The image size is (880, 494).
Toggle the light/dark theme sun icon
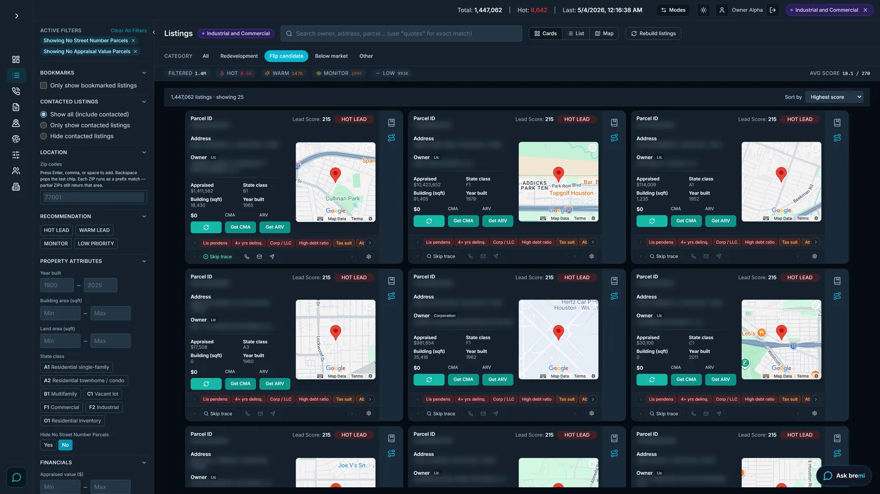[x=703, y=10]
